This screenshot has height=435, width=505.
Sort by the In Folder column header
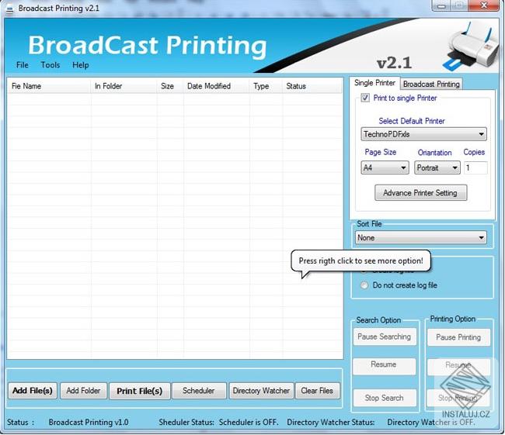click(x=124, y=86)
